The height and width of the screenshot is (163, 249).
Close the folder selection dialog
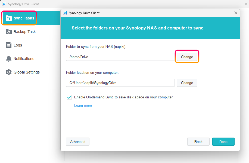[x=236, y=13]
